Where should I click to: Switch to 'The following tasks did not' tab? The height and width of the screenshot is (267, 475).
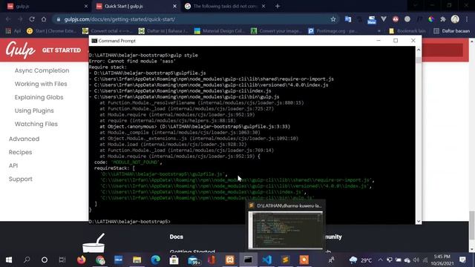pos(225,6)
